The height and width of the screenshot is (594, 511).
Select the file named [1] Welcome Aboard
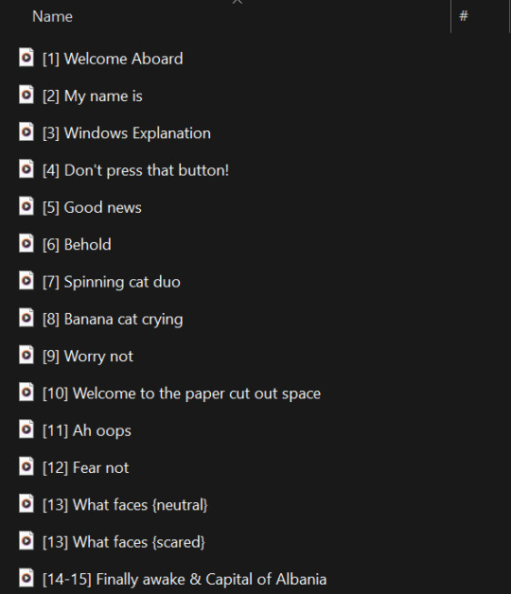tap(113, 59)
